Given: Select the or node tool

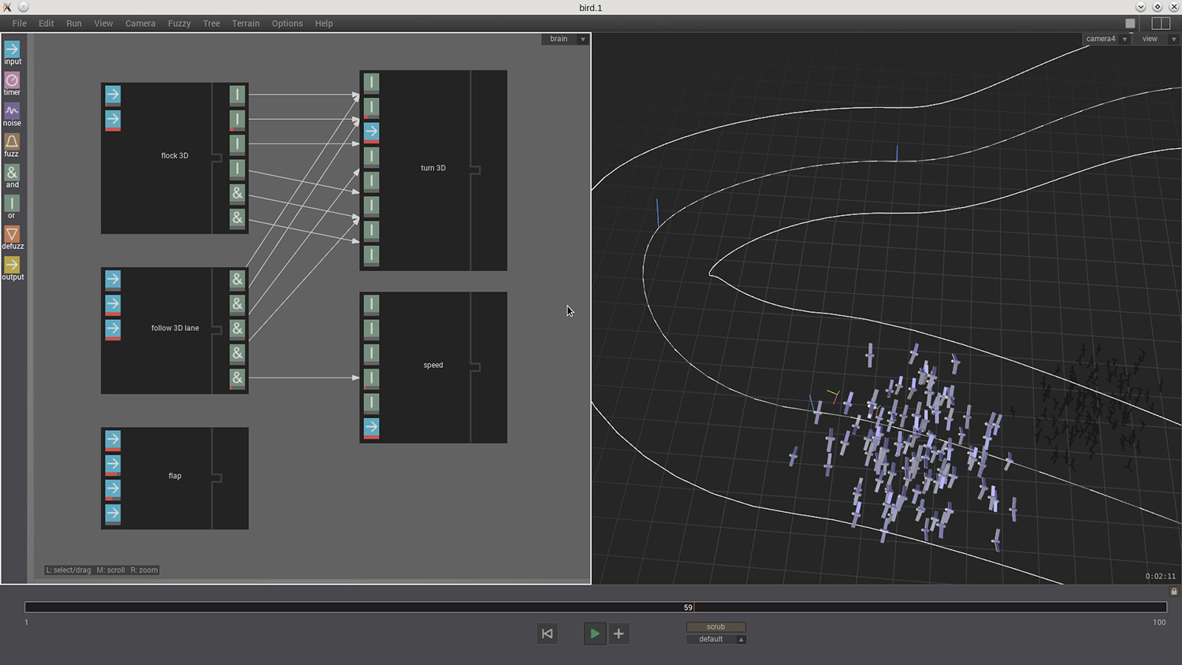Looking at the screenshot, I should click(x=12, y=204).
